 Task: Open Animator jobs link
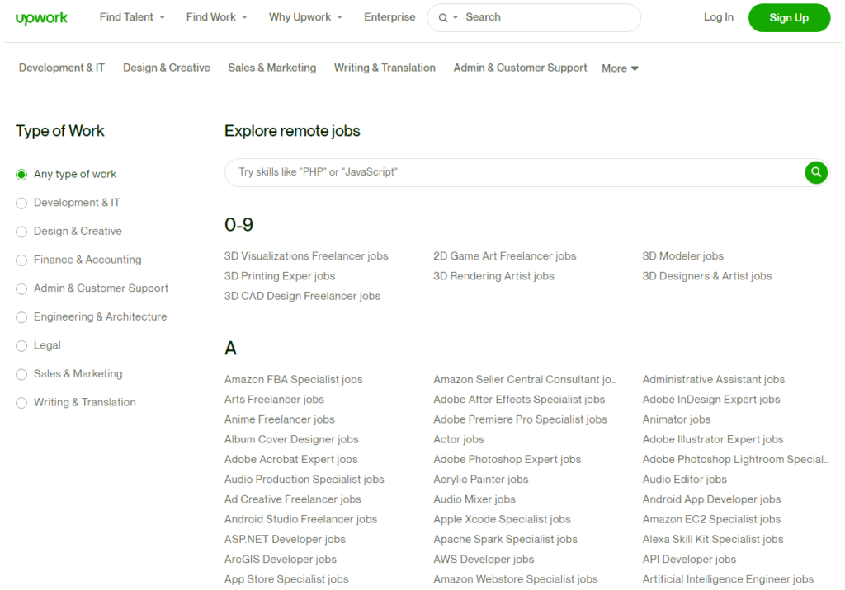coord(677,419)
